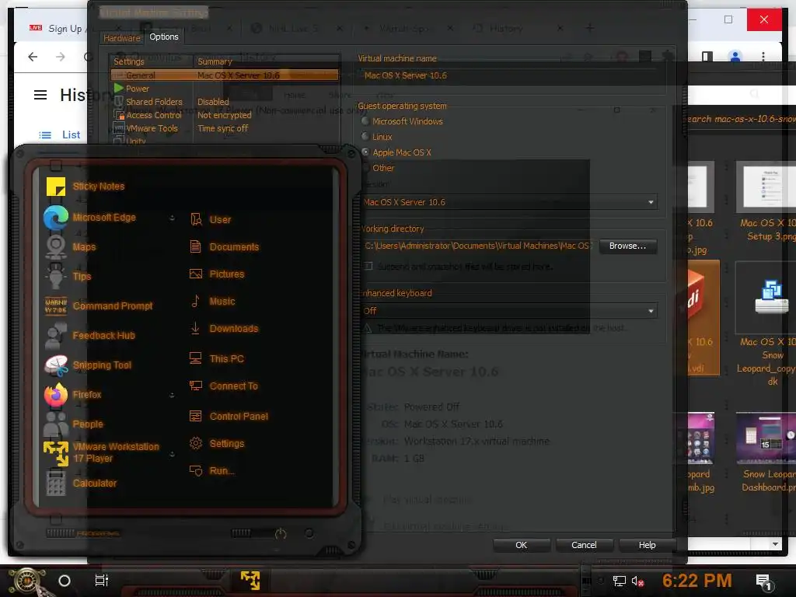
Task: Open Task View on the taskbar
Action: pyautogui.click(x=102, y=580)
